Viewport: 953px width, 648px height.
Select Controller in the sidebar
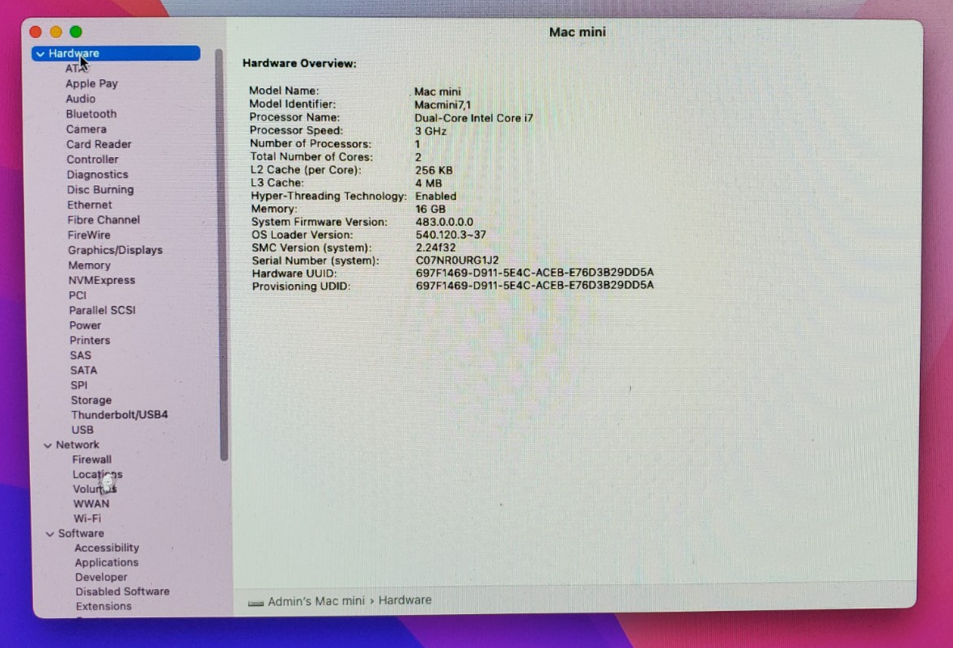coord(92,159)
